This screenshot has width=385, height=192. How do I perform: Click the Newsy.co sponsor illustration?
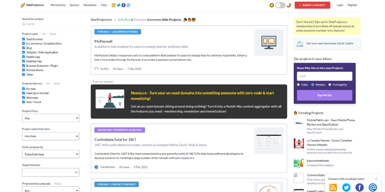(110, 99)
